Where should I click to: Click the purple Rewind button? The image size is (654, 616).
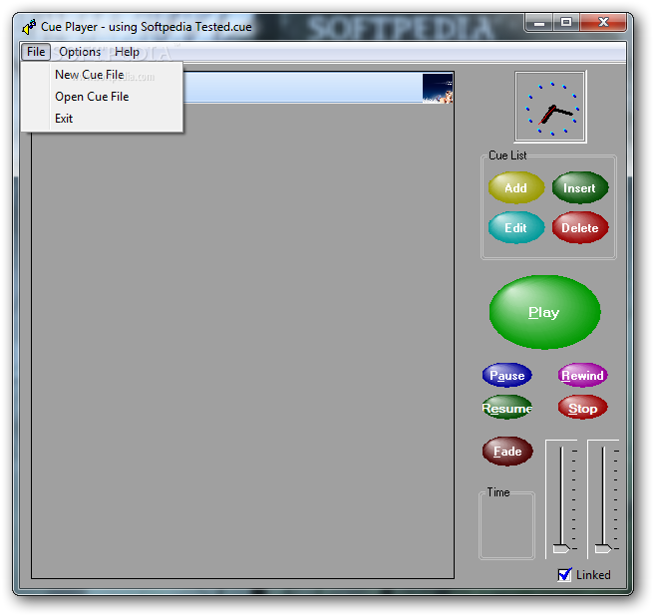582,375
